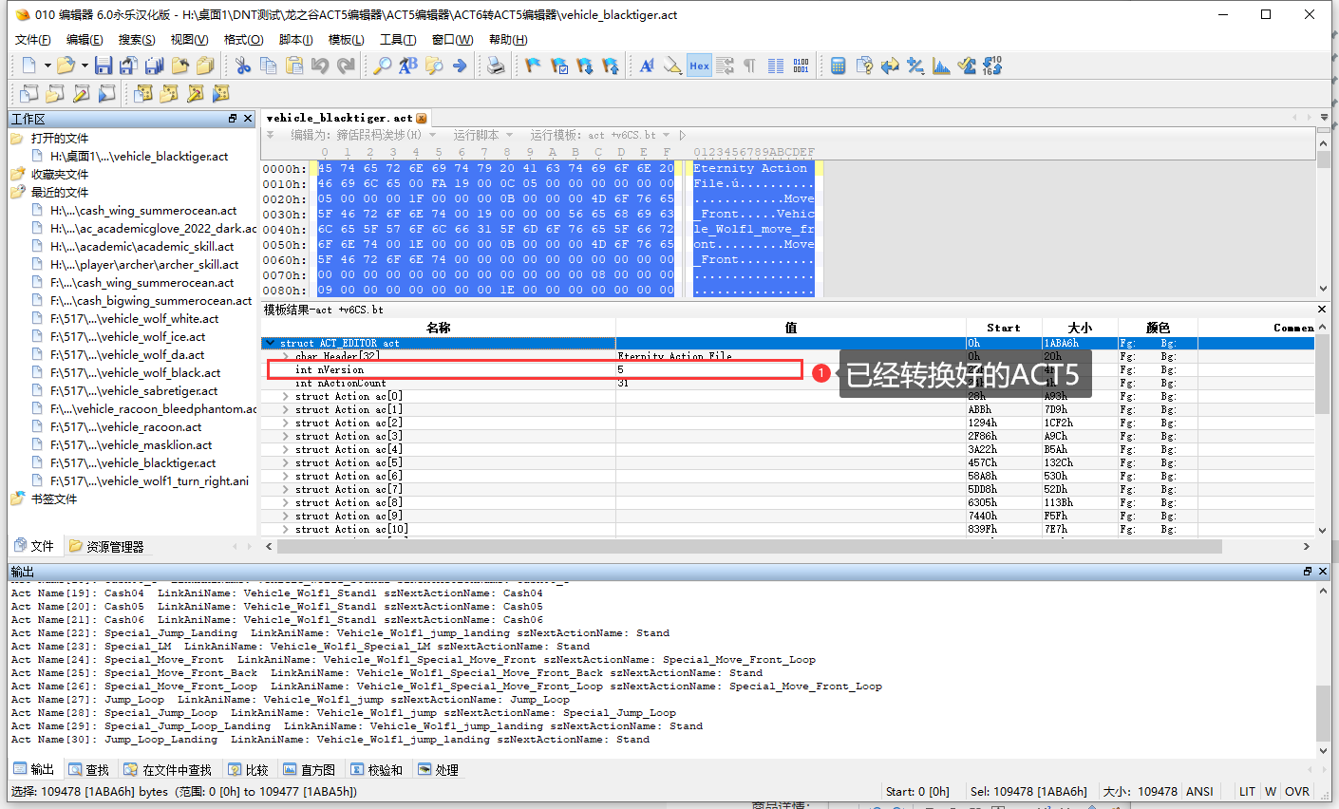Viewport: 1339px width, 809px height.
Task: Print with the printer icon
Action: 496,66
